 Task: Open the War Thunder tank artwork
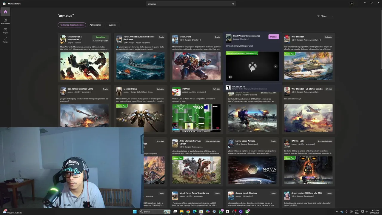tap(308, 66)
